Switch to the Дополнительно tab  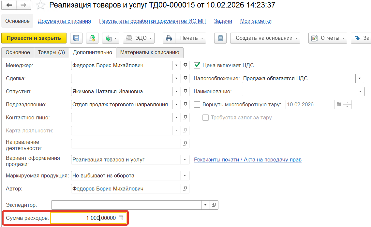click(93, 53)
